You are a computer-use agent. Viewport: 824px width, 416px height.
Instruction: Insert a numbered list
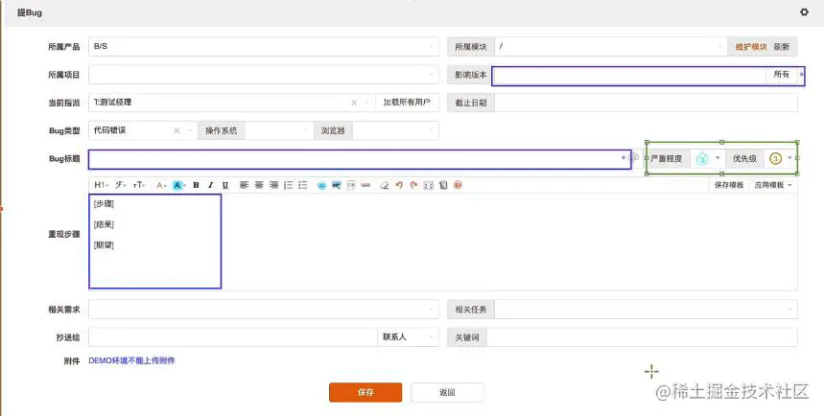288,185
